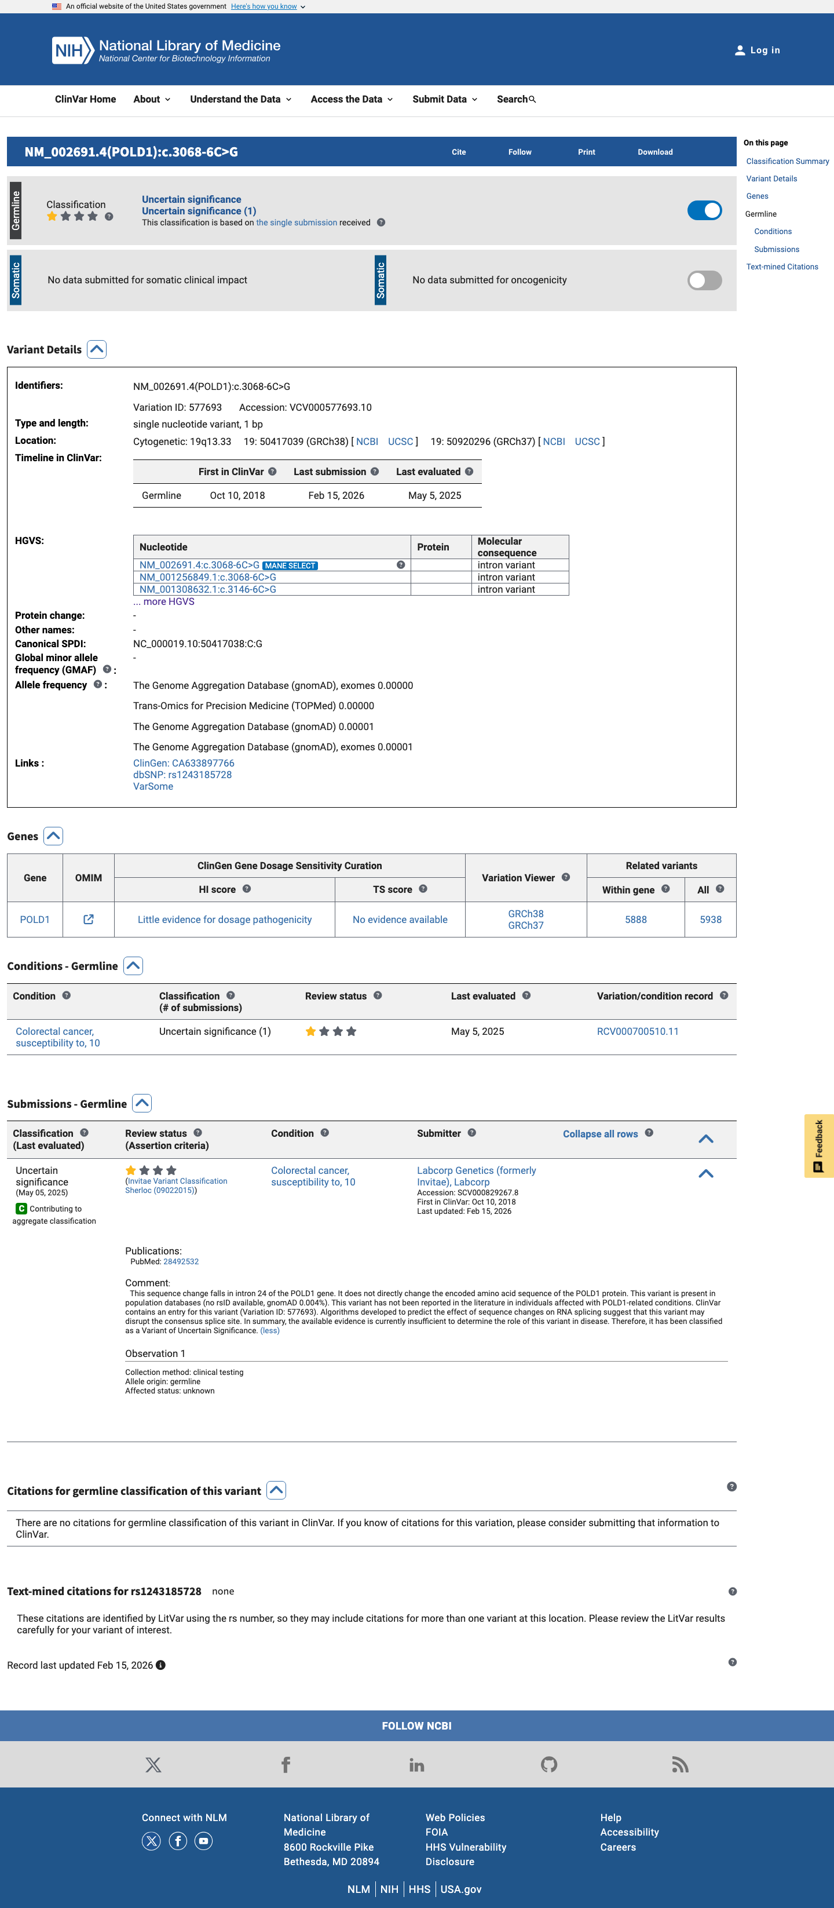834x1908 pixels.
Task: Open the X (Twitter) icon under Follow NCBI
Action: tap(153, 1764)
